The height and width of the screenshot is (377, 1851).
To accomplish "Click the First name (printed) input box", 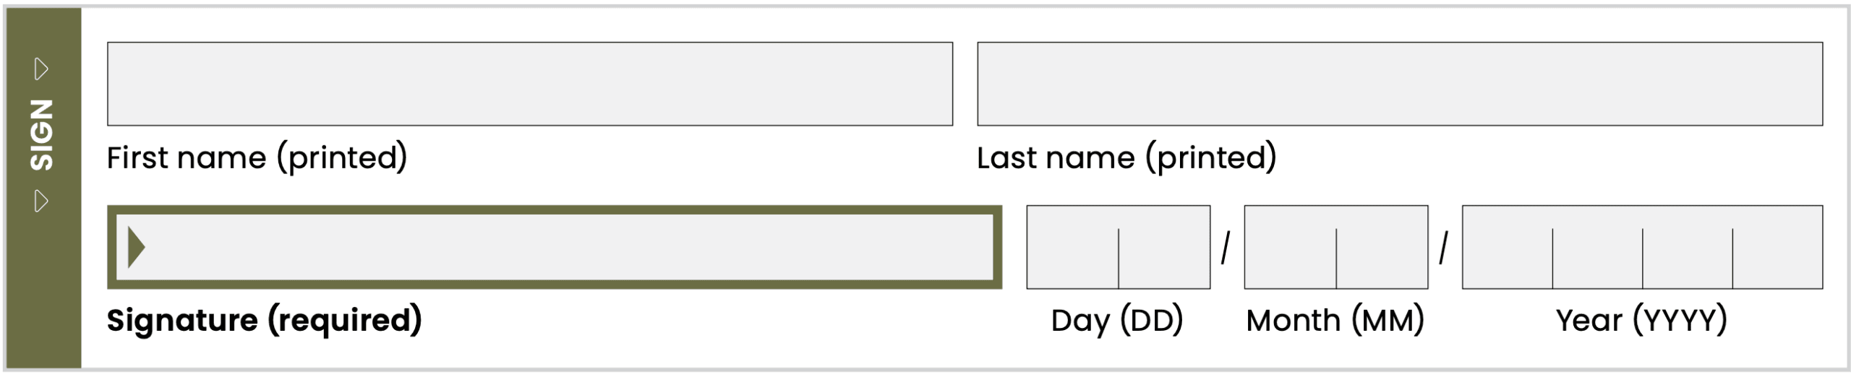I will (529, 84).
